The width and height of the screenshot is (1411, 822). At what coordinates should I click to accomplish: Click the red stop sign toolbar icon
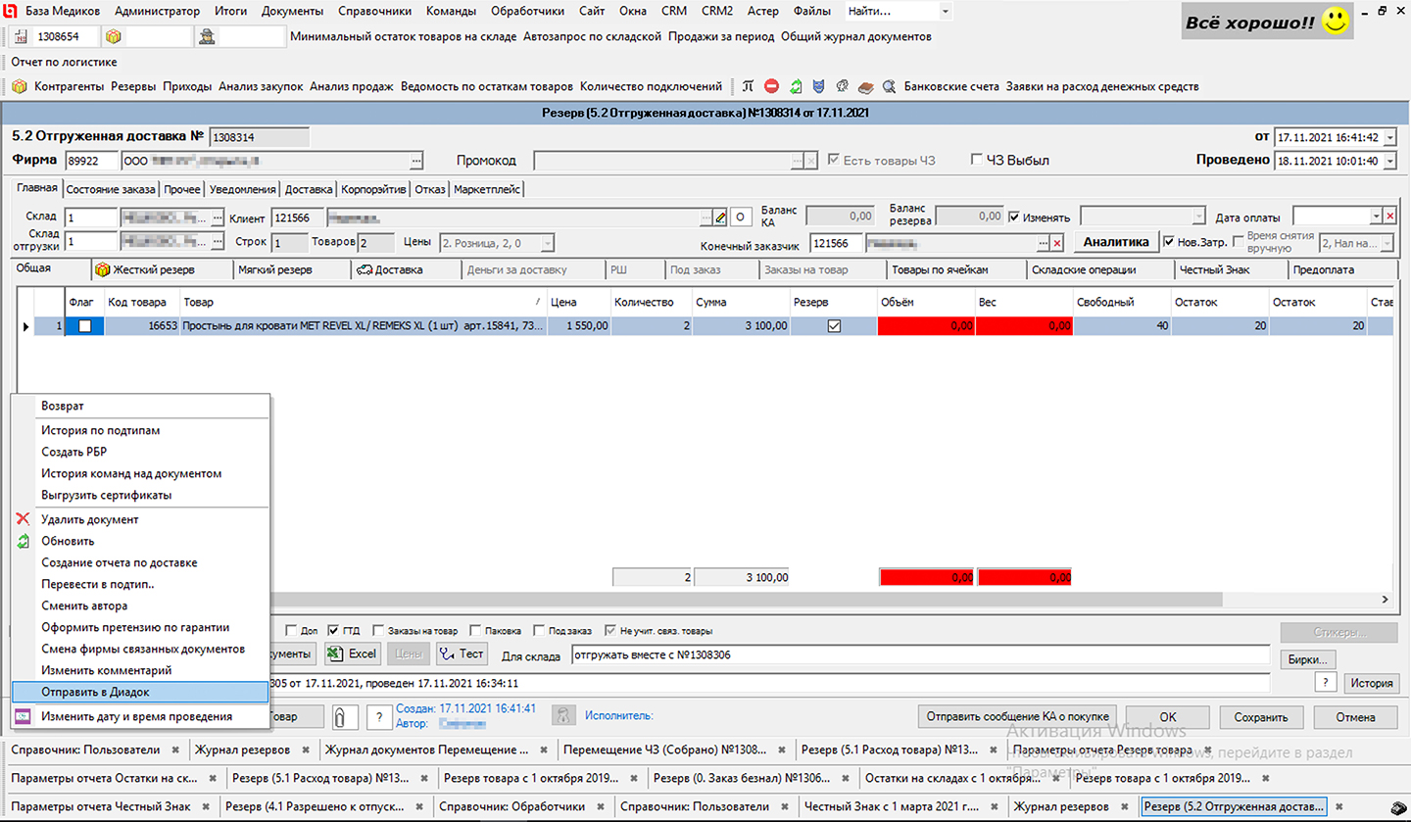(x=772, y=86)
